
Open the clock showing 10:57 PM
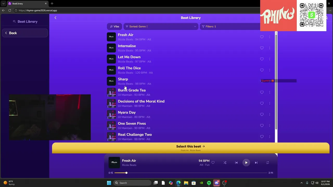(325, 183)
